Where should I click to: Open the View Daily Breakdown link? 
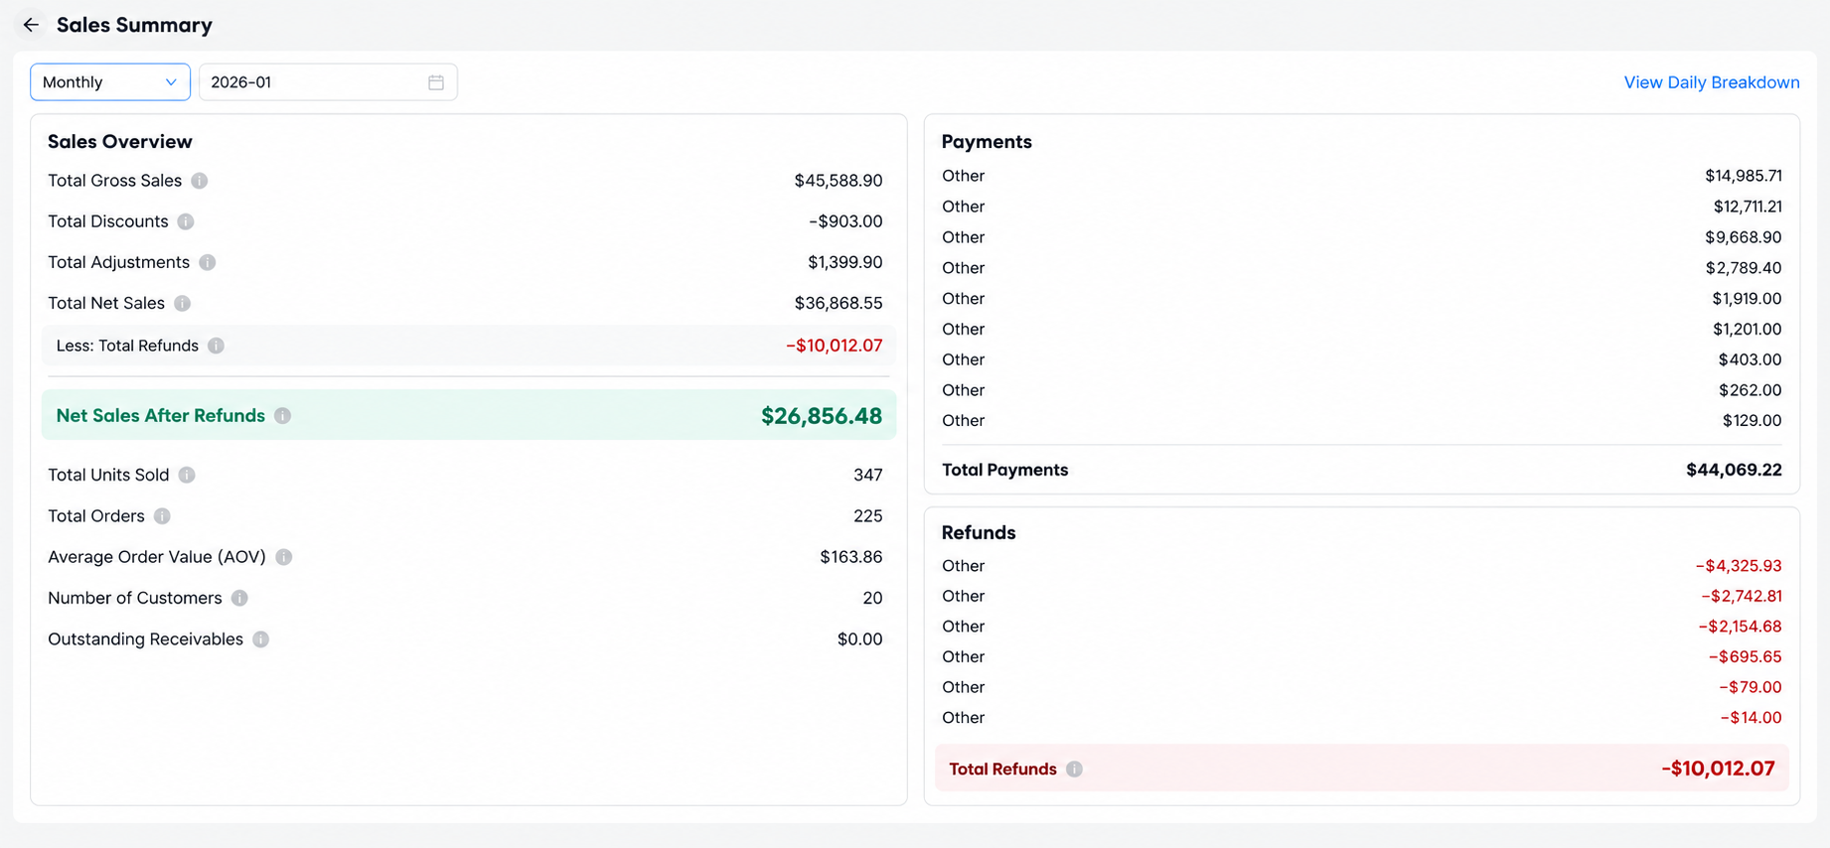(1711, 82)
